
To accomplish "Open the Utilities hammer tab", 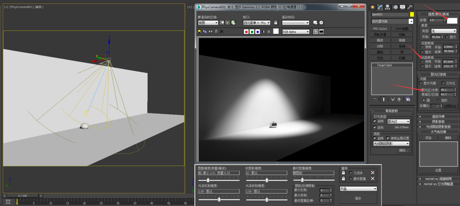I will (x=410, y=7).
